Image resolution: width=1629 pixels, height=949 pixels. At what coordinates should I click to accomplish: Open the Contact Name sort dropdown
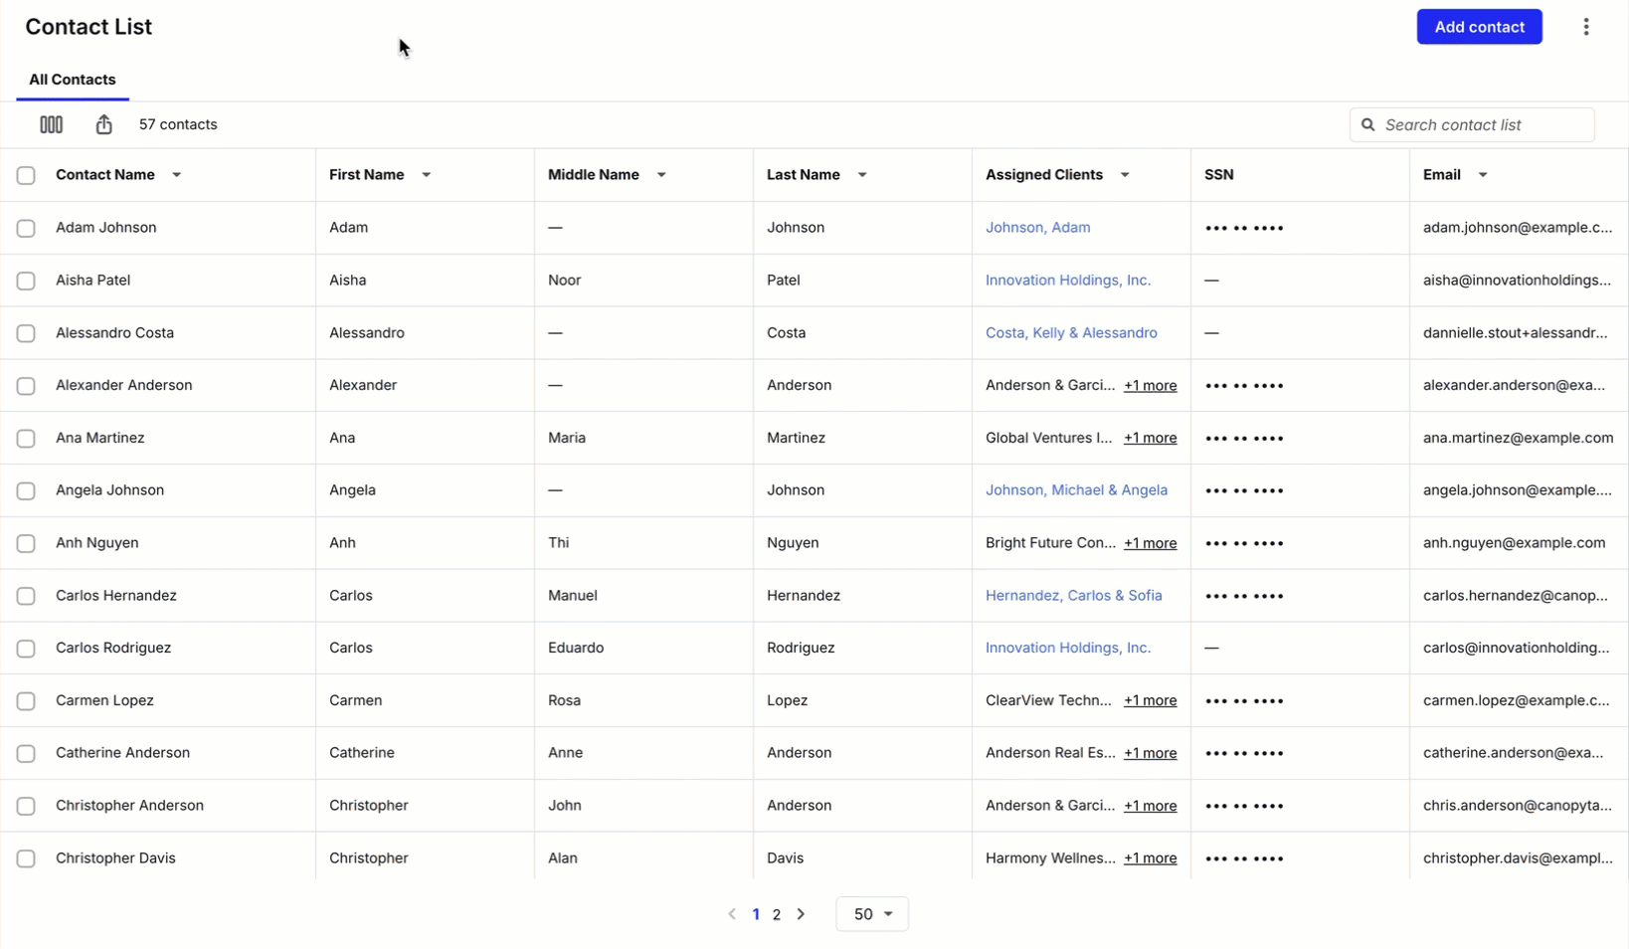click(x=177, y=175)
